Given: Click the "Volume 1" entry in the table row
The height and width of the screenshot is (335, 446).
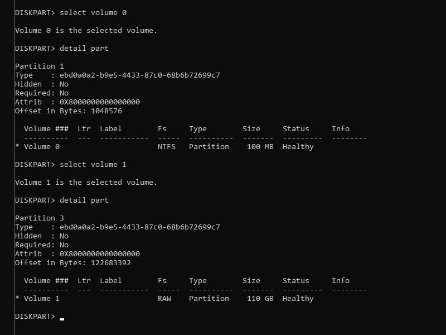Looking at the screenshot, I should pyautogui.click(x=41, y=298).
